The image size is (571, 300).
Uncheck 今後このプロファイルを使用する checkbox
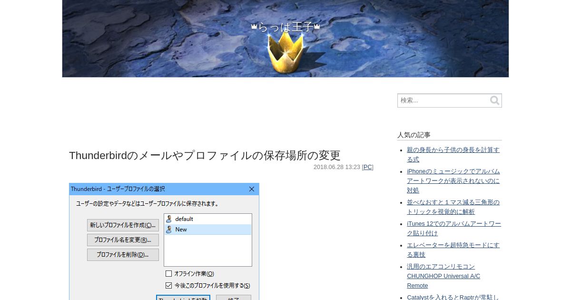tap(168, 286)
